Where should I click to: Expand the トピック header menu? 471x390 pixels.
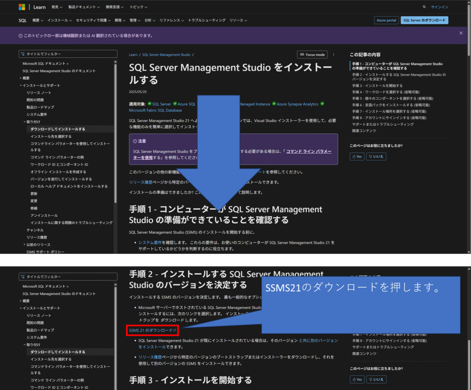click(x=138, y=7)
